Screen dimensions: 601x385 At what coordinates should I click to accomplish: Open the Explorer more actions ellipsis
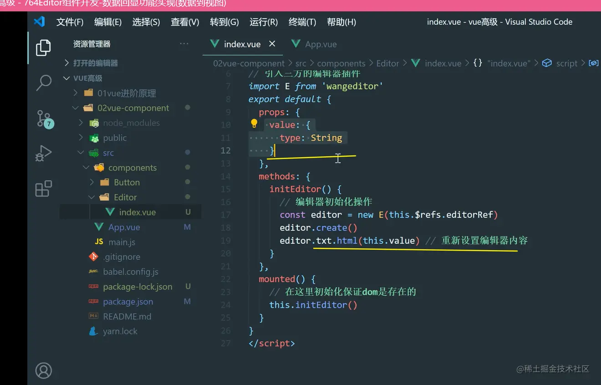pyautogui.click(x=184, y=44)
